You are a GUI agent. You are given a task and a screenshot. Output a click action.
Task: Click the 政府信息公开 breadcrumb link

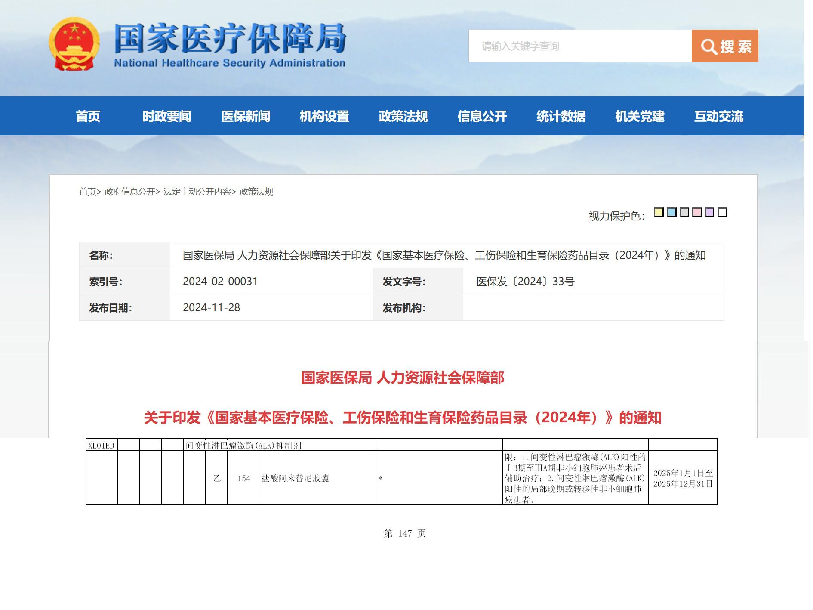(130, 192)
